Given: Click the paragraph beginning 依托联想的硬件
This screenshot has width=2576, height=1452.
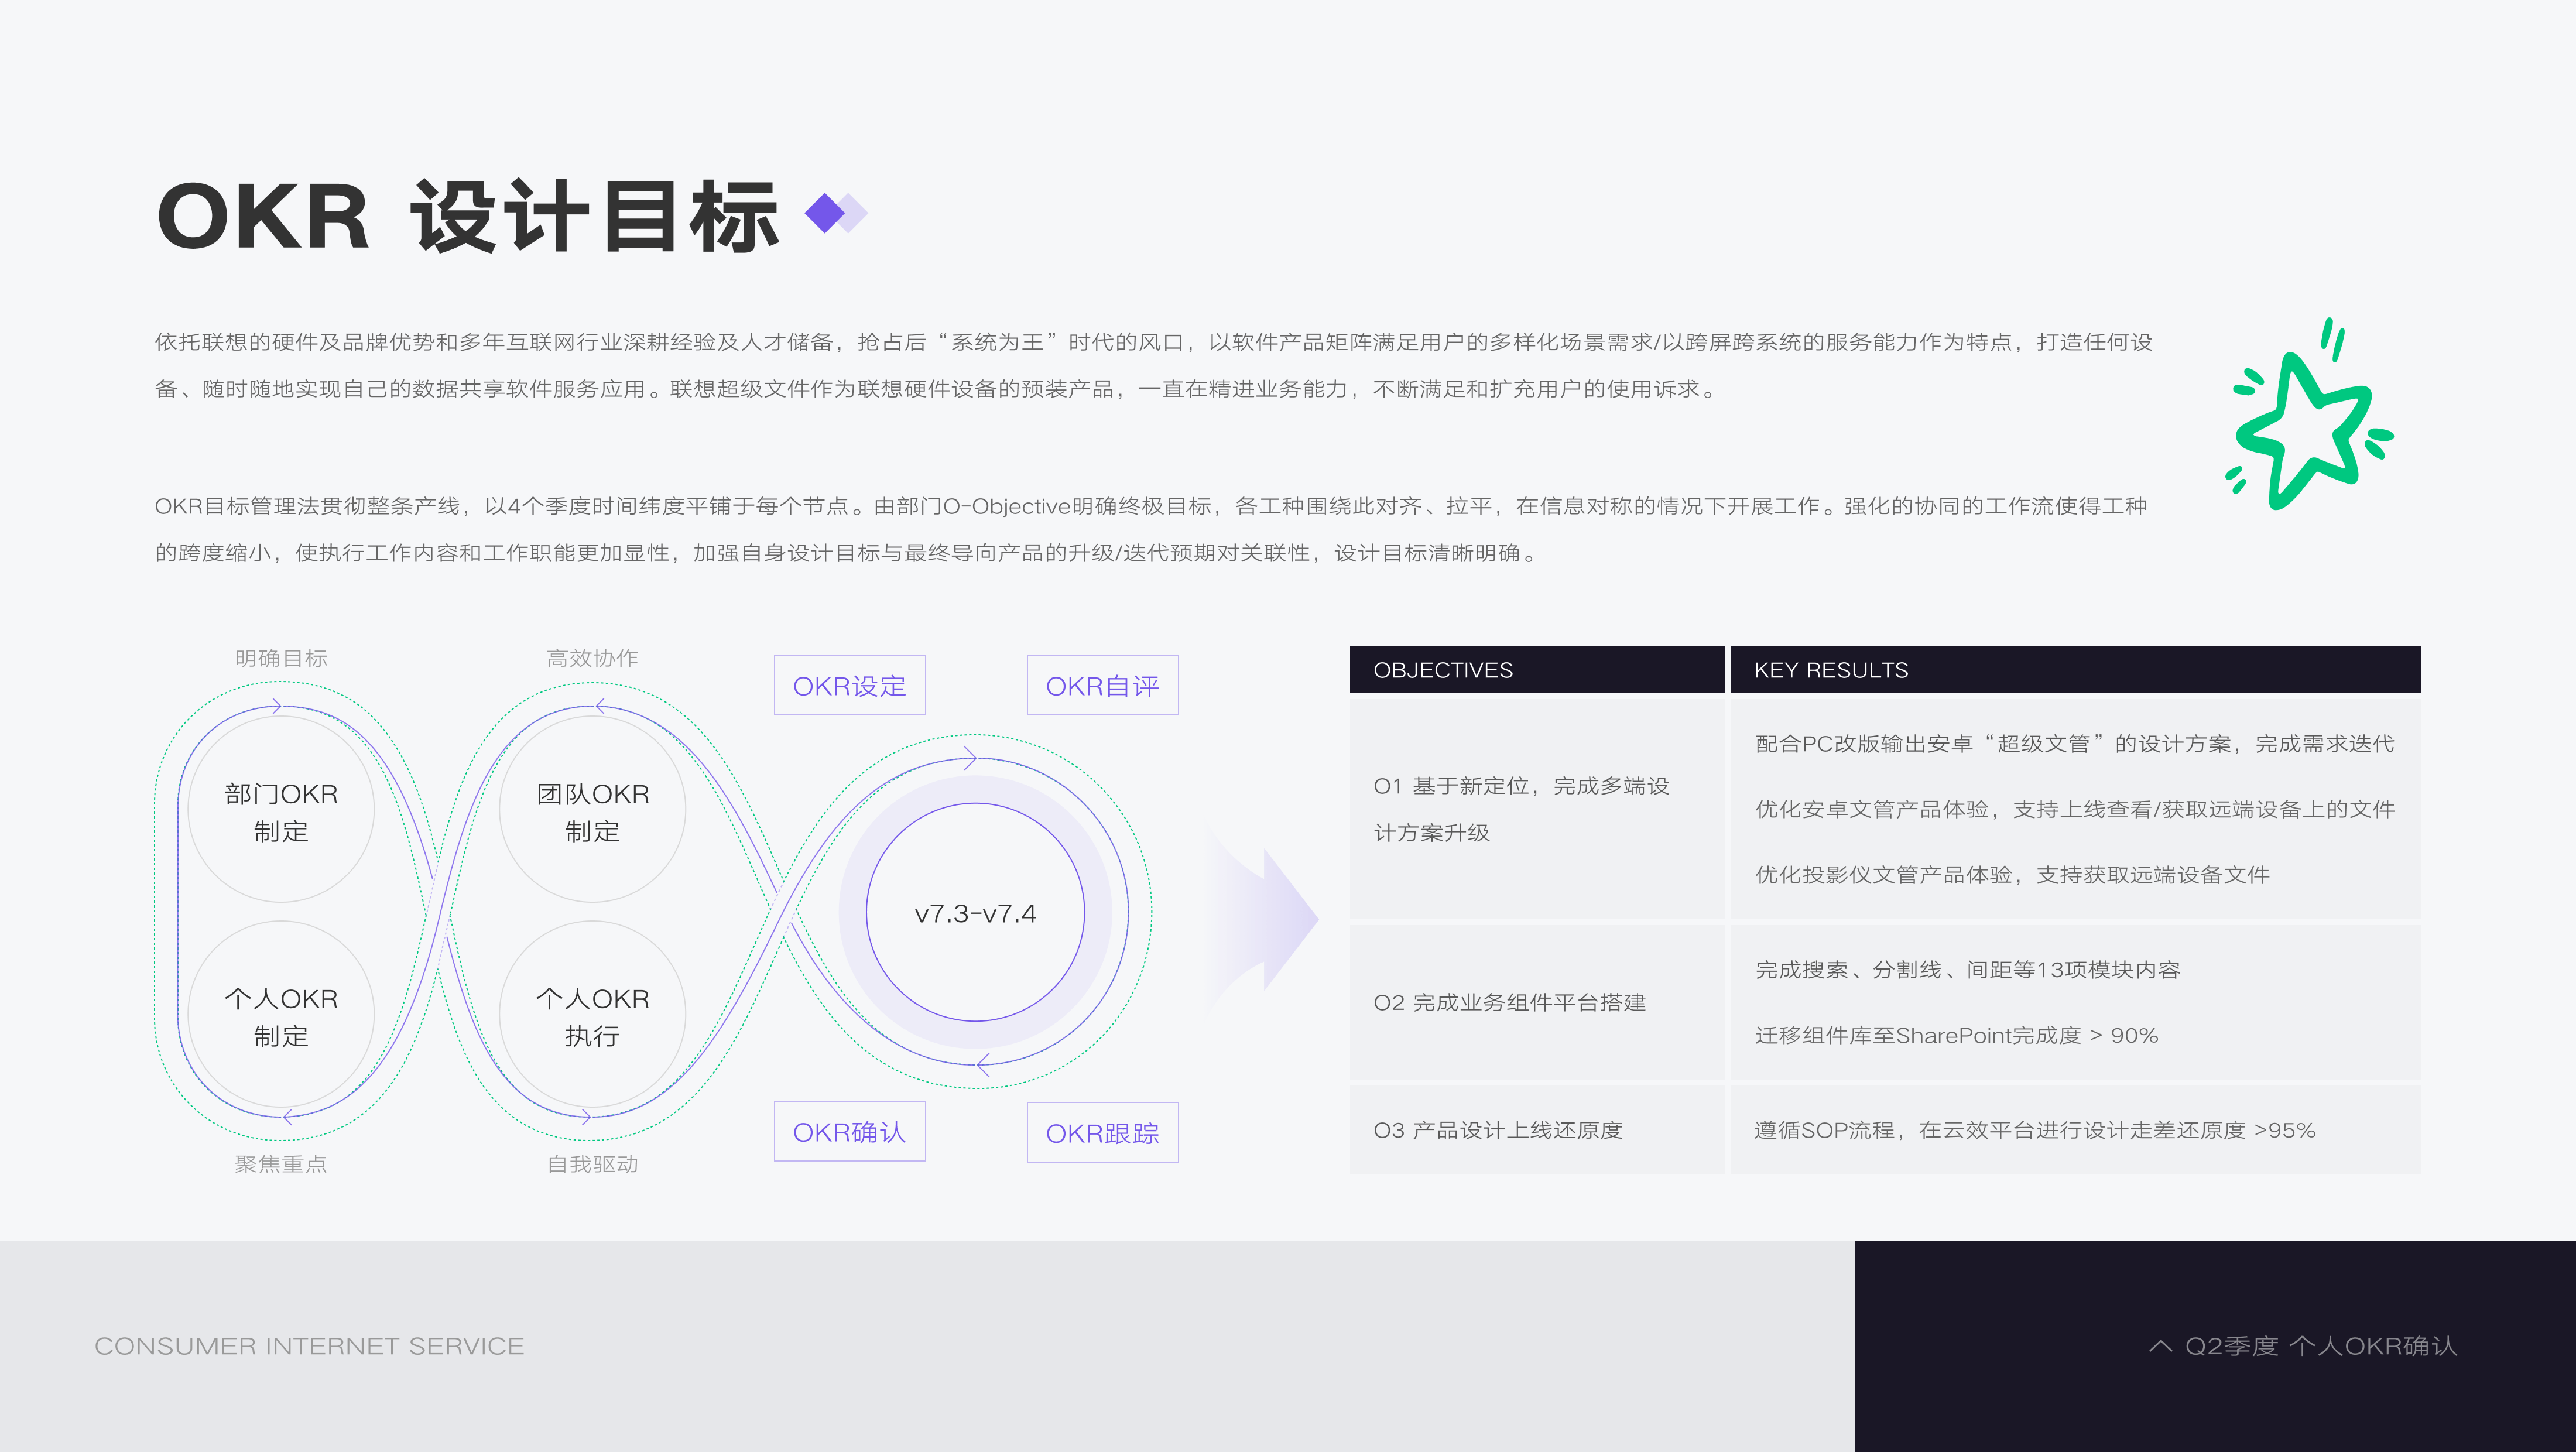Looking at the screenshot, I should coord(1154,365).
